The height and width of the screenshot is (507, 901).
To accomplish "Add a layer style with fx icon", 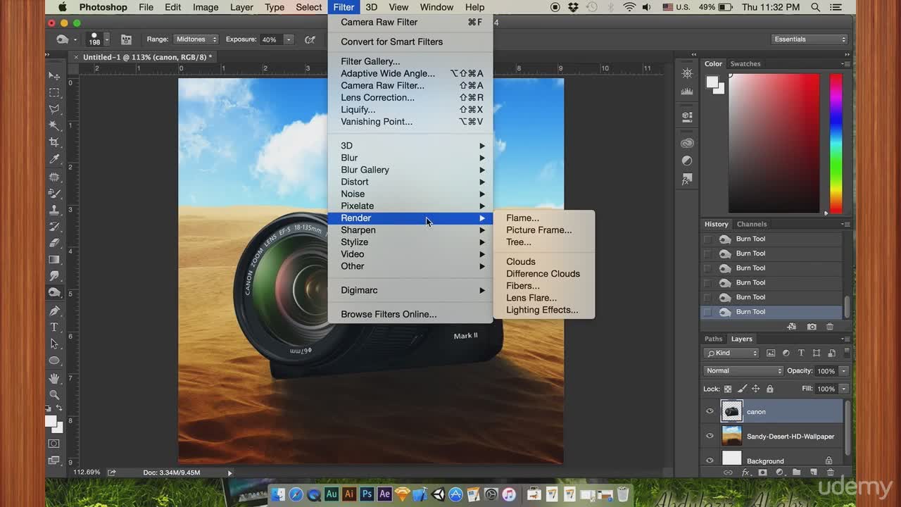I will (x=745, y=472).
